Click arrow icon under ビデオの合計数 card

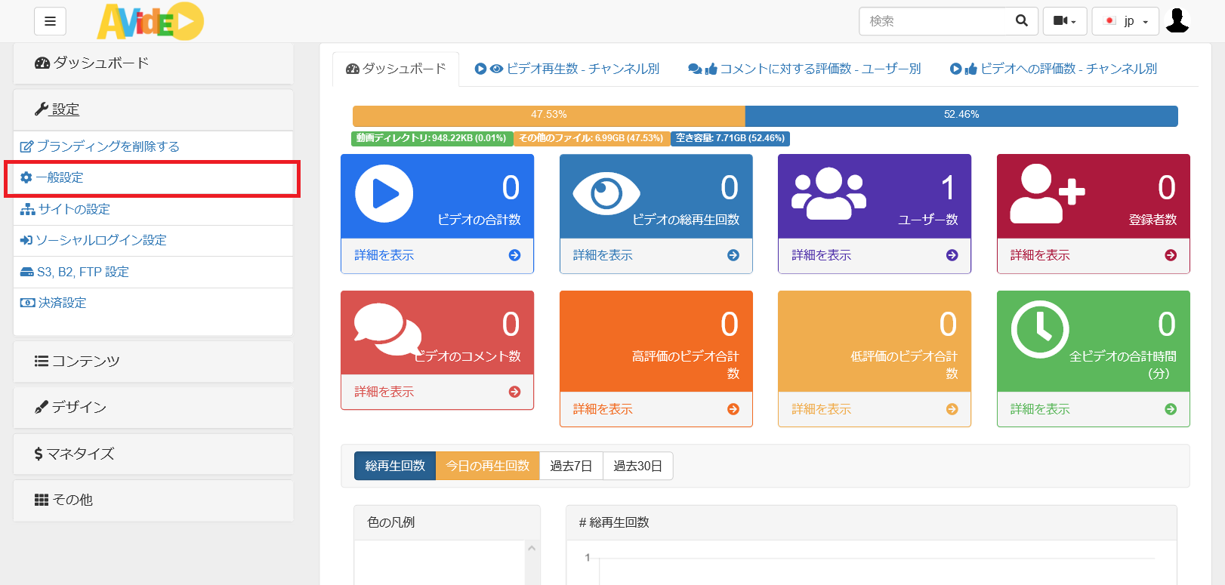[514, 255]
